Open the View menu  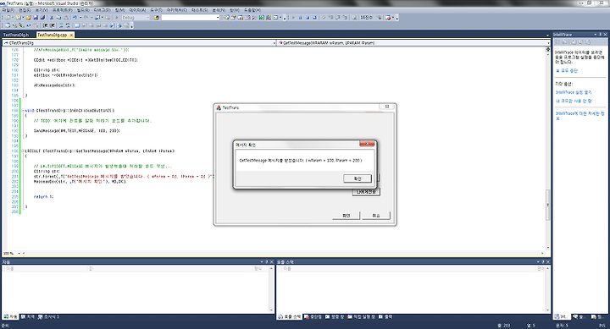pos(42,9)
